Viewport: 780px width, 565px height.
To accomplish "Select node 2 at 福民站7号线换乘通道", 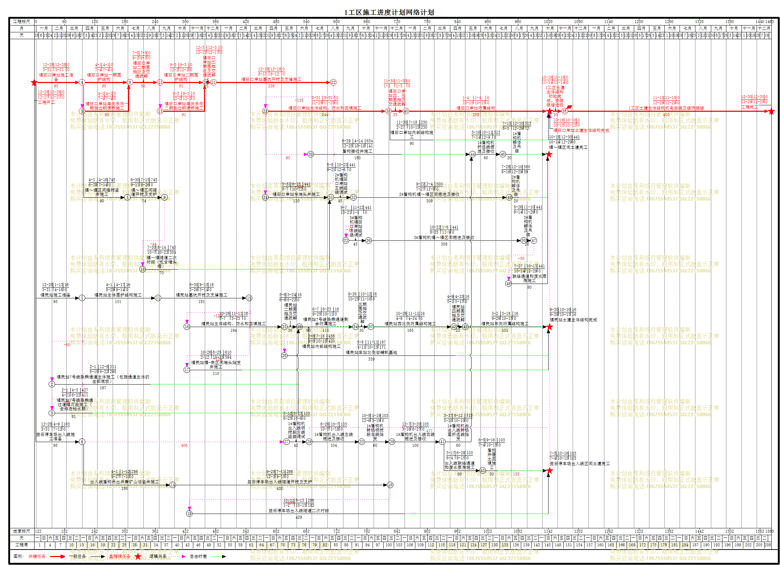I will coord(52,385).
